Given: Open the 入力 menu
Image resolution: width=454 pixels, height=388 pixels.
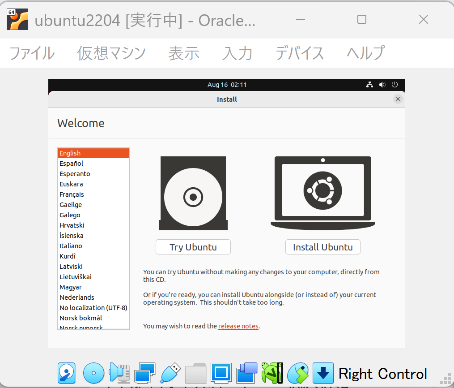Looking at the screenshot, I should point(238,53).
